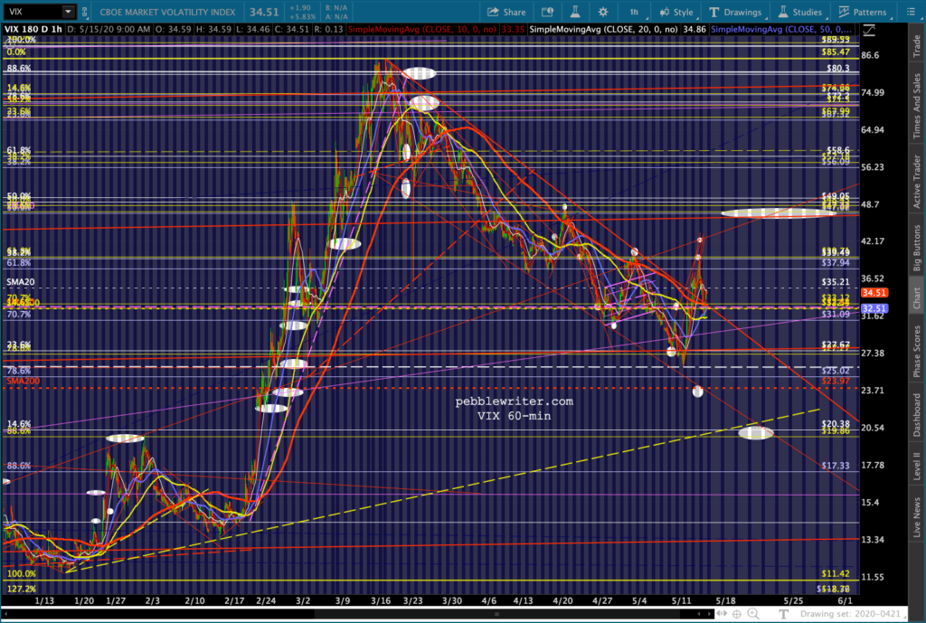Image resolution: width=926 pixels, height=623 pixels.
Task: Open the Style menu
Action: [x=676, y=12]
